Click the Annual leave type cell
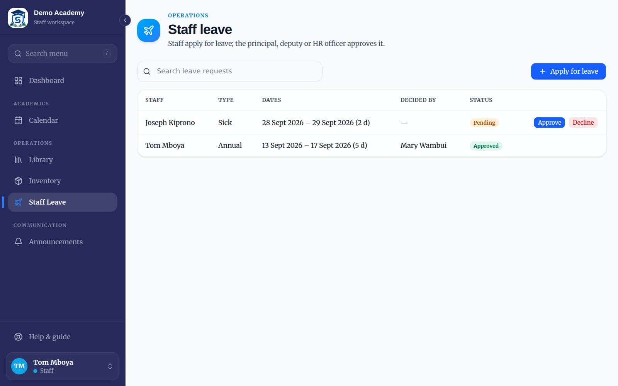 coord(230,146)
